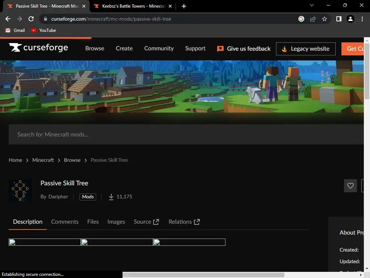Click Give us feedback
Screen dimensions: 370x278
click(x=244, y=49)
